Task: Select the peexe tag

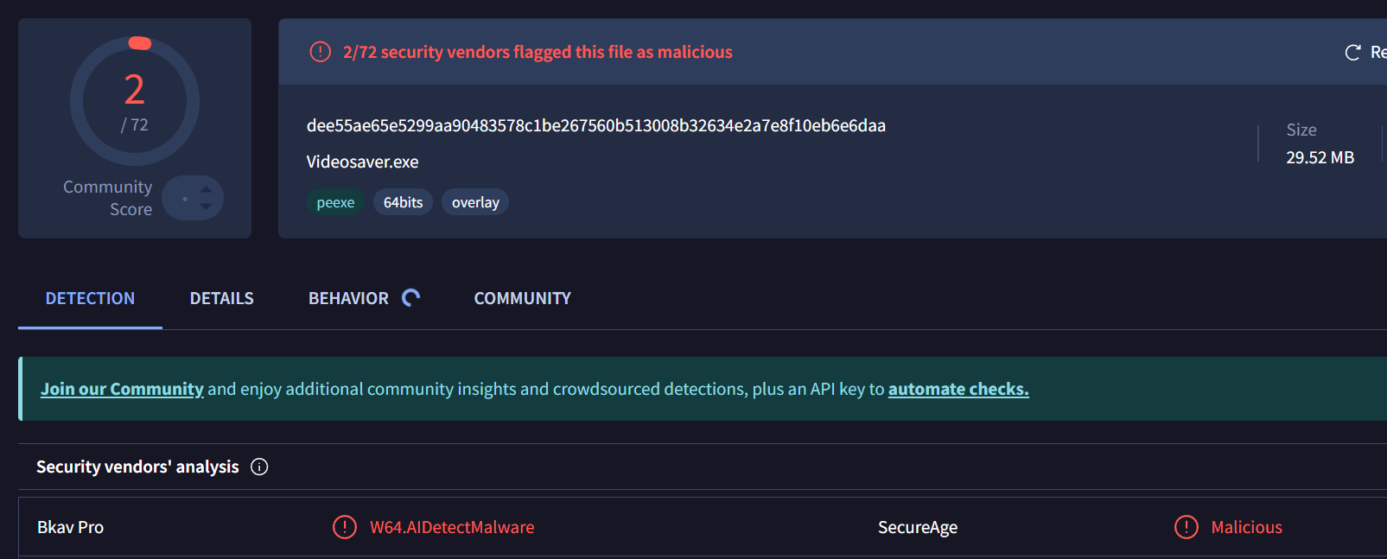Action: [x=335, y=202]
